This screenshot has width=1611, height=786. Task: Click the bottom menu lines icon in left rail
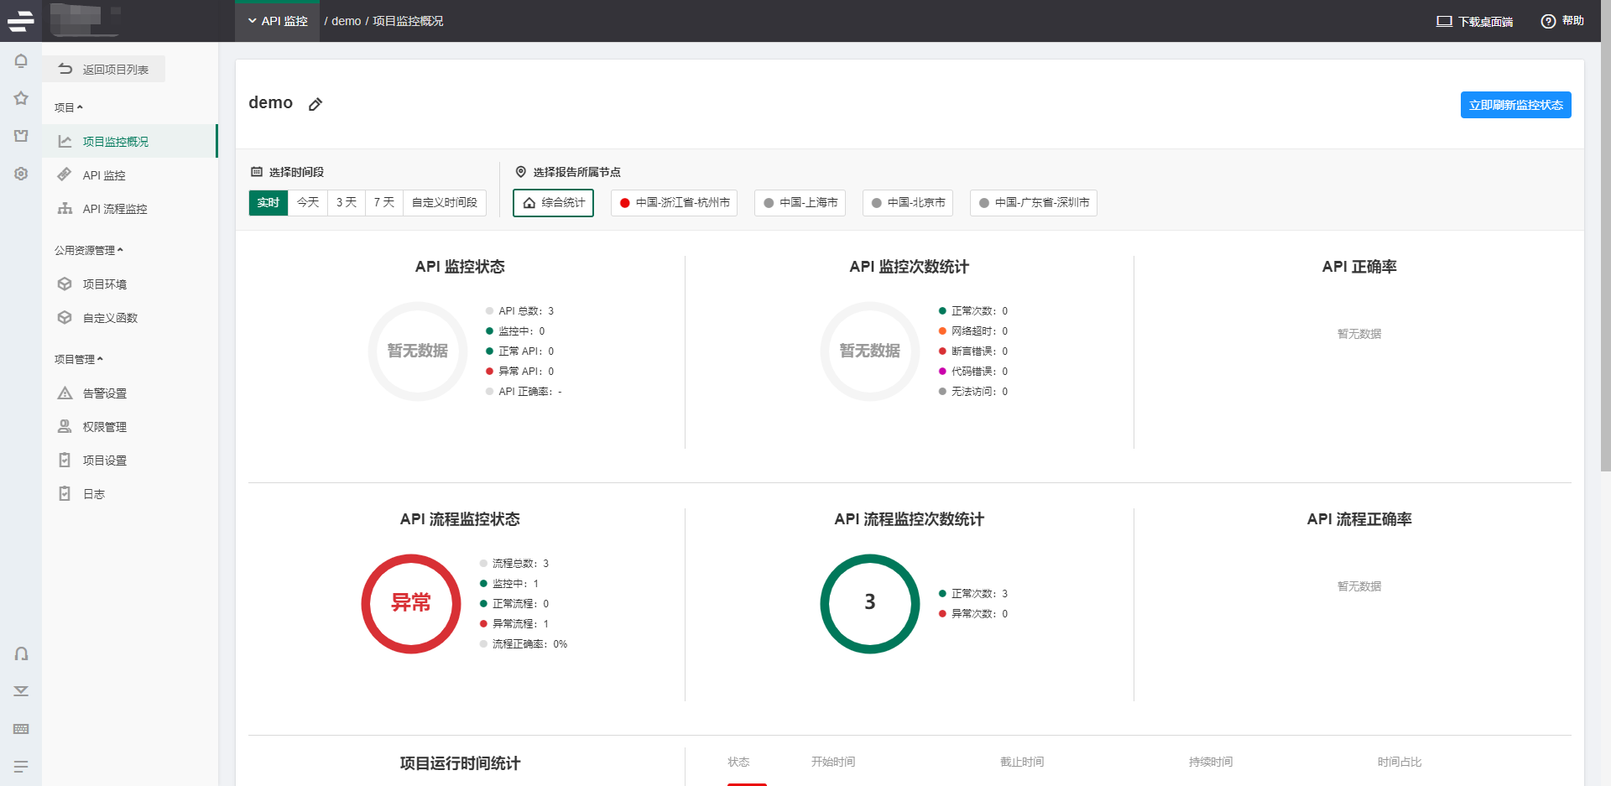coord(21,767)
